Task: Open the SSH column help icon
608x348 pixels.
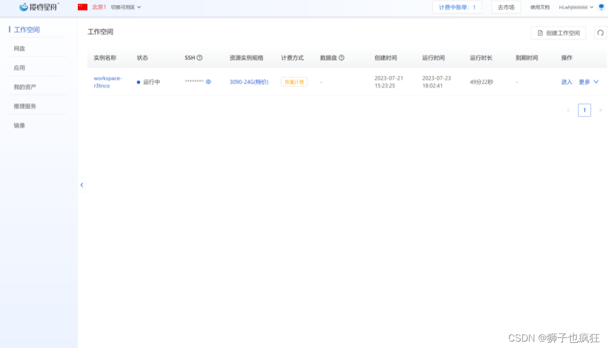Action: (x=198, y=58)
